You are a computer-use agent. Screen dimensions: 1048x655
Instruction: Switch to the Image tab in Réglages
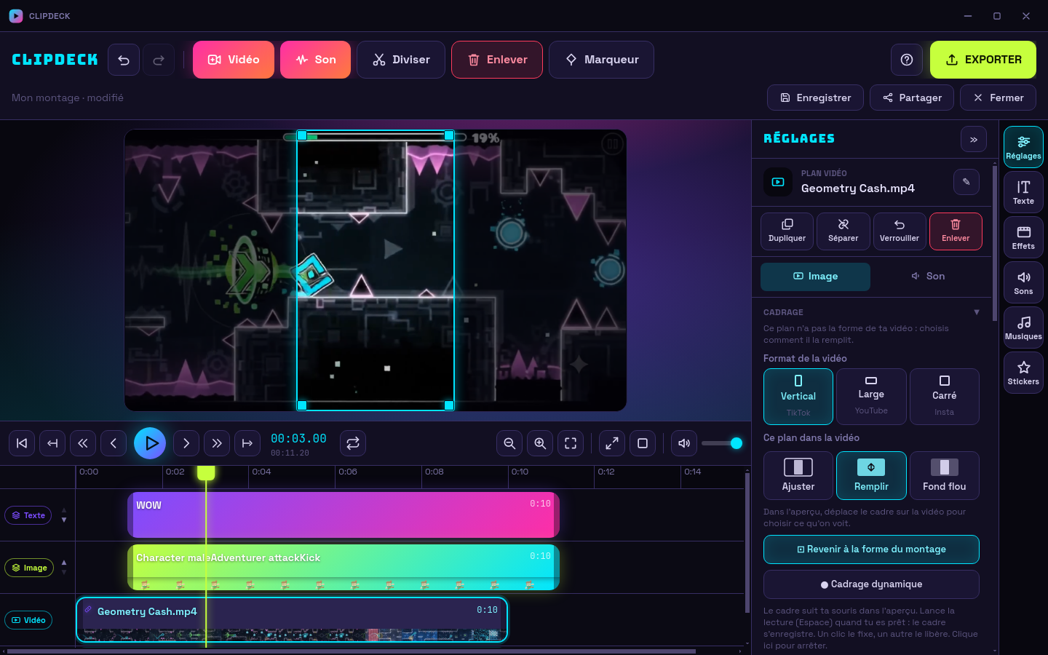tap(815, 277)
